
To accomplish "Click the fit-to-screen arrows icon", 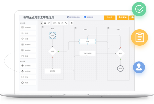I will [x=66, y=23].
